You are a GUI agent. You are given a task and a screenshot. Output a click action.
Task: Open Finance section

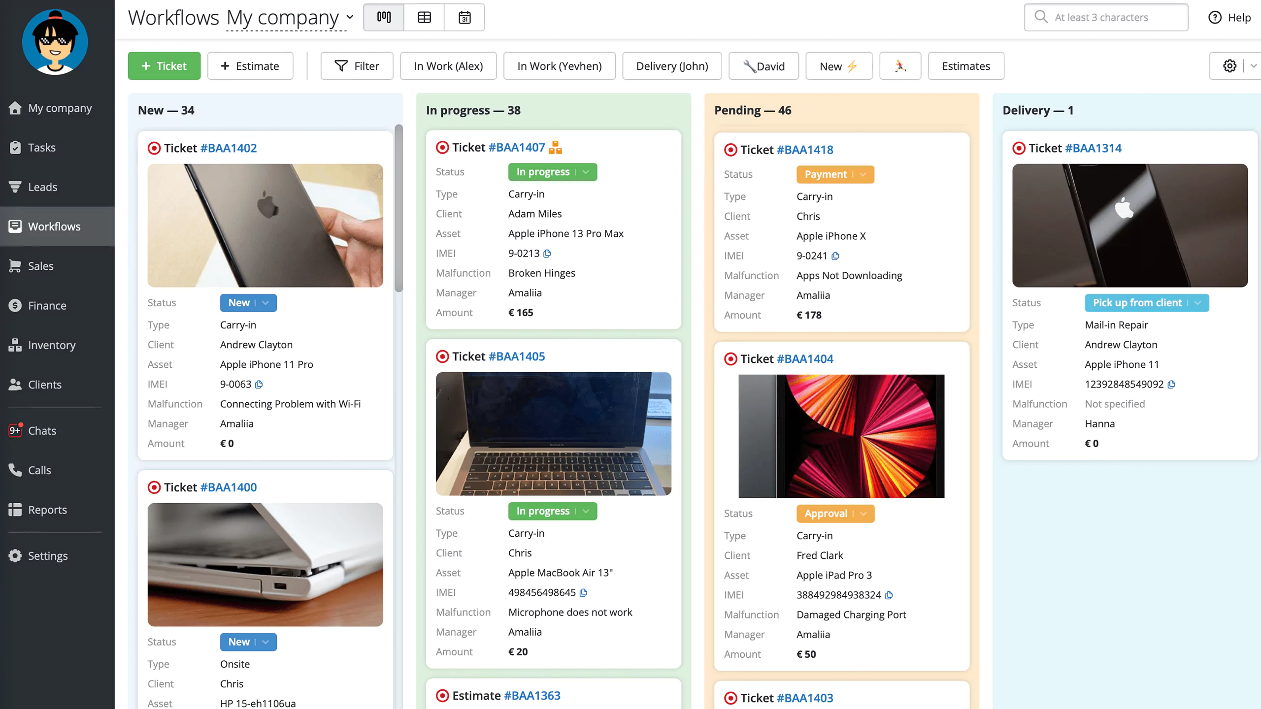(57, 305)
